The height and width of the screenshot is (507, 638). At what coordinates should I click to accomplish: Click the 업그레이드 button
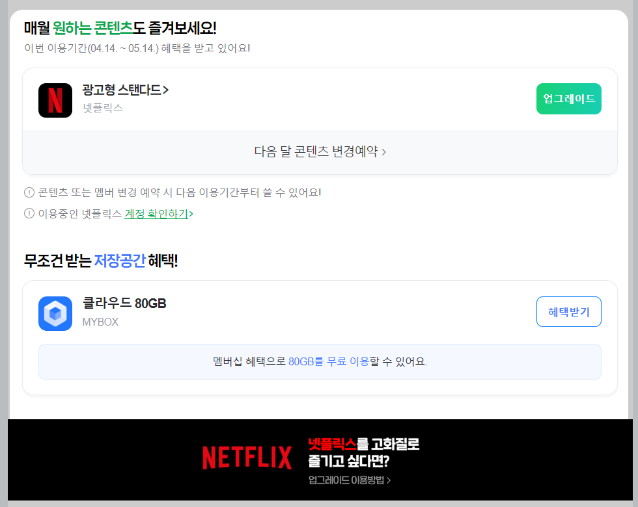(x=568, y=99)
